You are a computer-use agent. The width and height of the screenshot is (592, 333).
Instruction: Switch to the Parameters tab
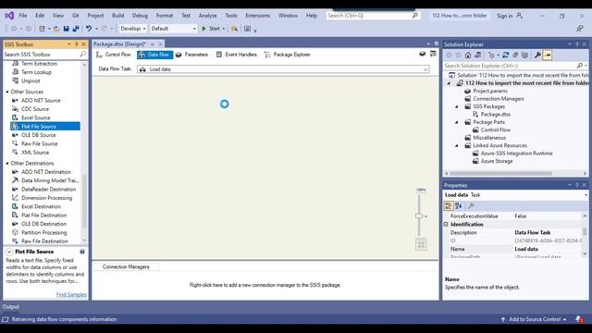pos(191,55)
